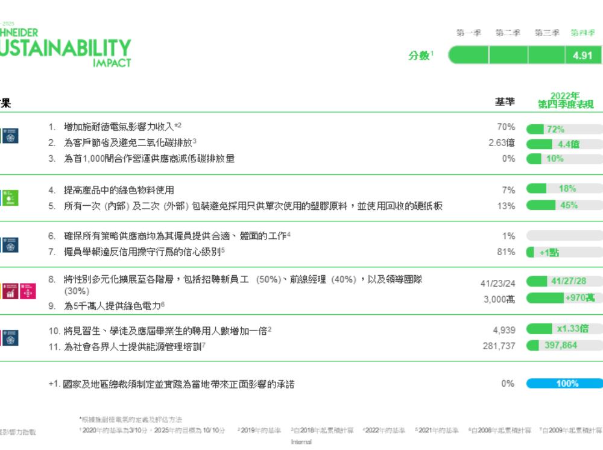Image resolution: width=603 pixels, height=450 pixels.
Task: Click the dark blue SDG icon beside items 1–3
Action: tap(10, 136)
